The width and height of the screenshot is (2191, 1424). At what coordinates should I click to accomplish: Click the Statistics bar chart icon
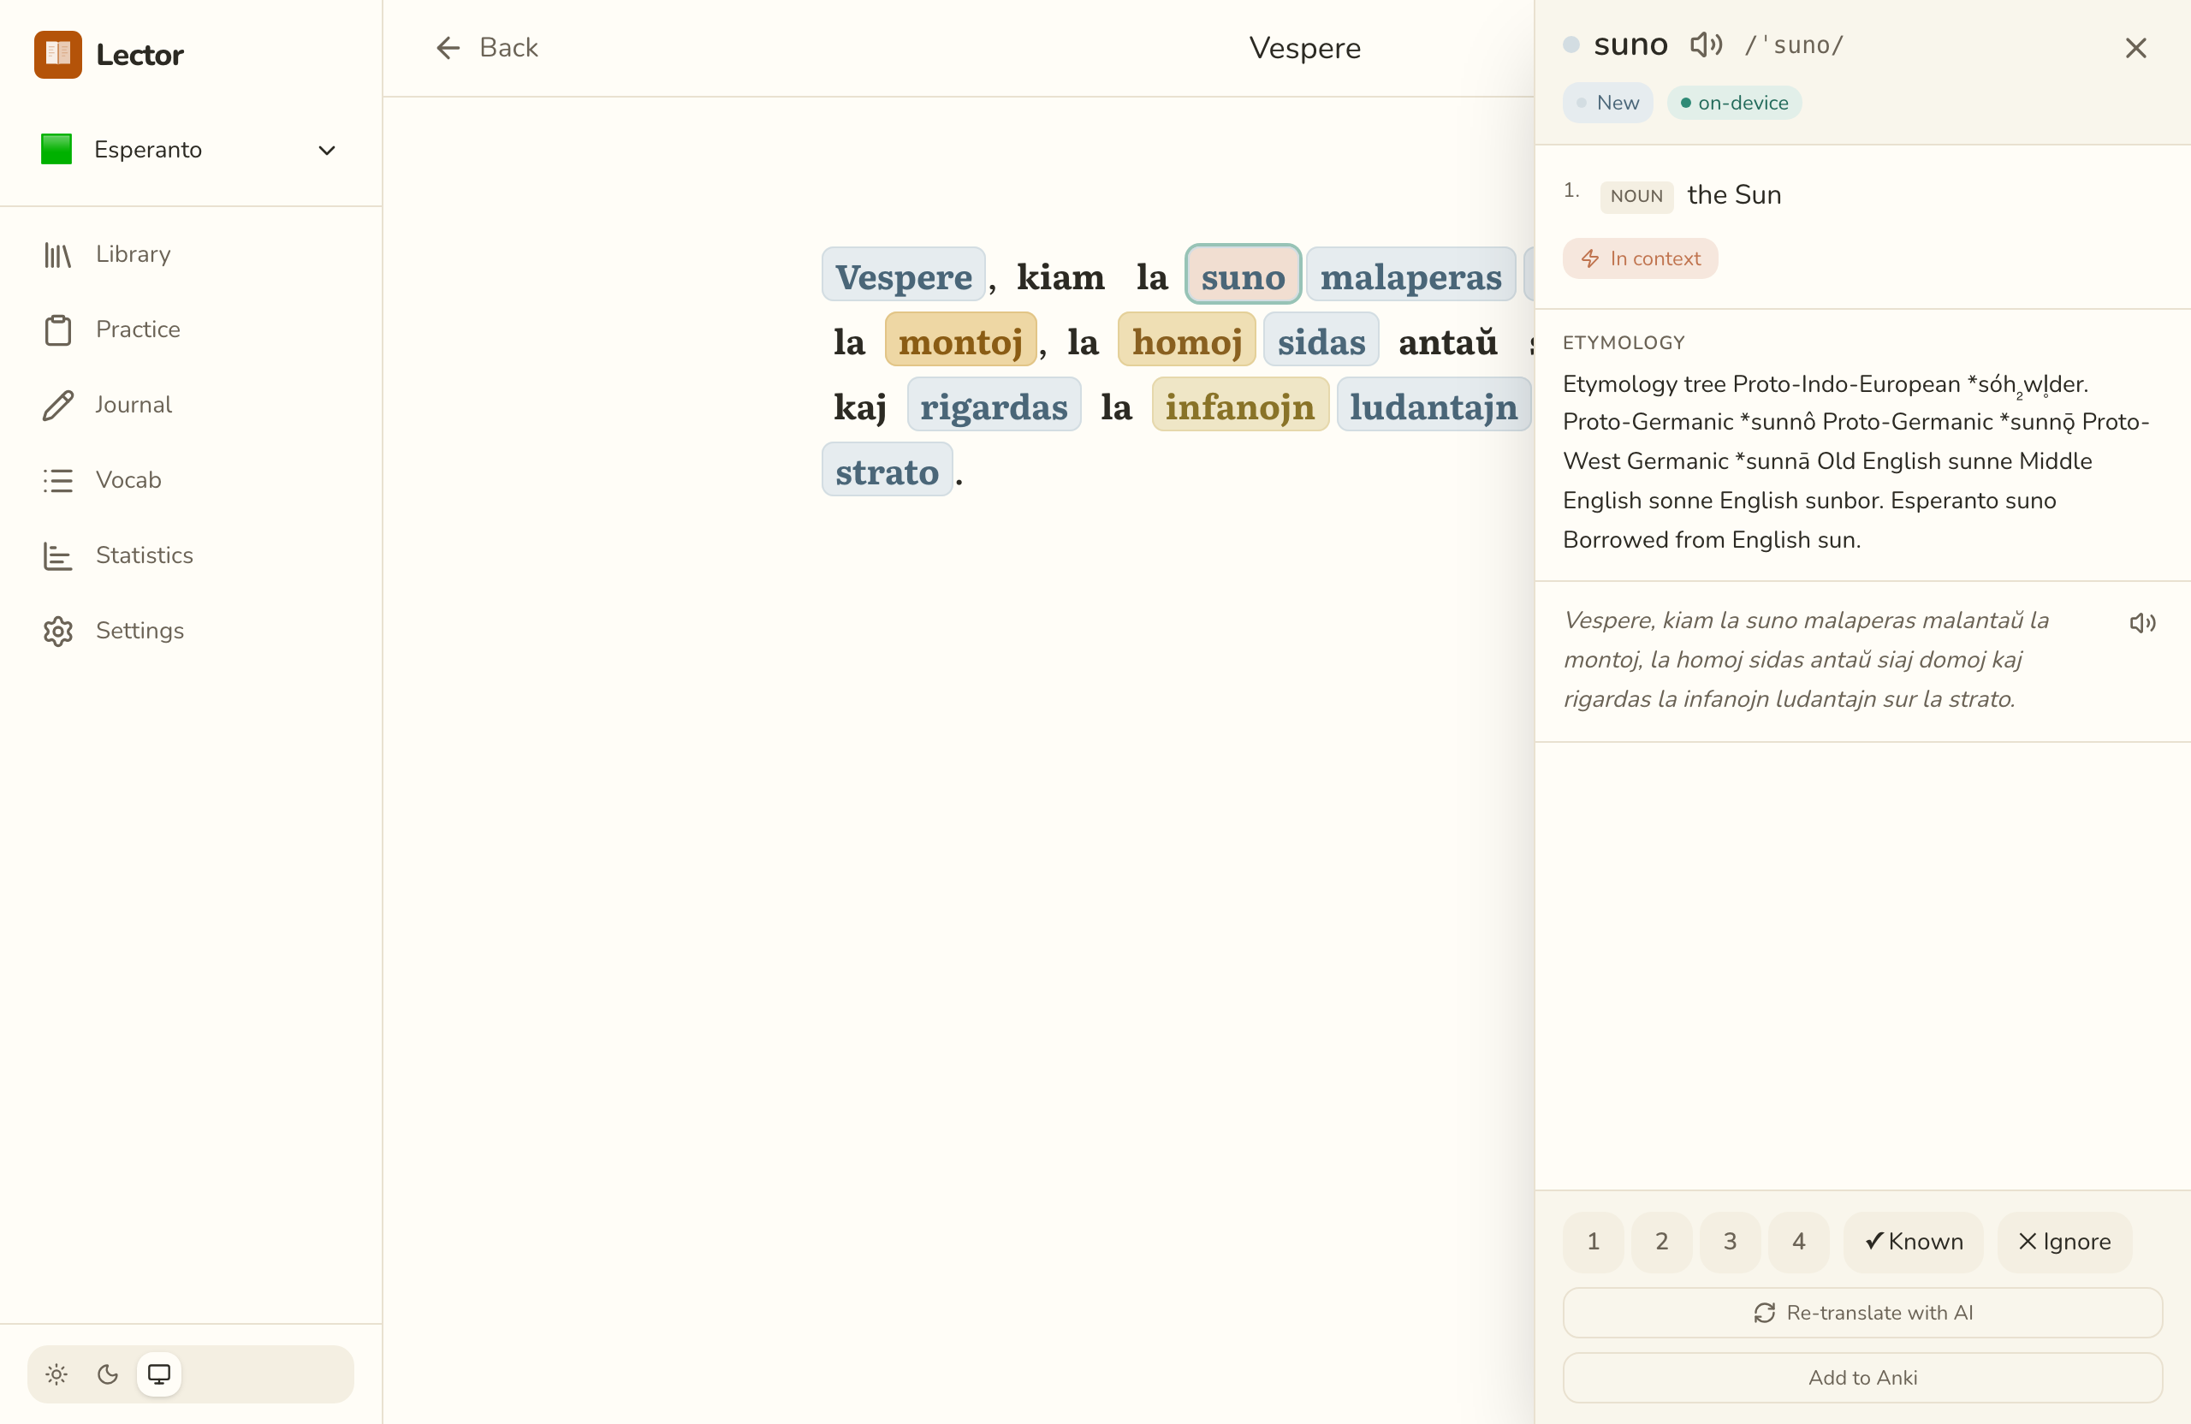pos(57,556)
